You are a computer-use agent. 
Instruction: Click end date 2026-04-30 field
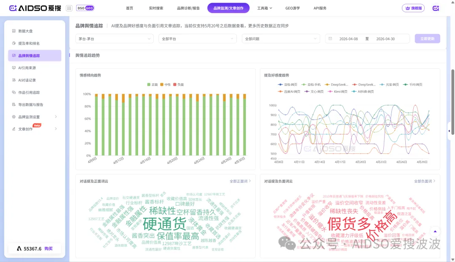(385, 39)
